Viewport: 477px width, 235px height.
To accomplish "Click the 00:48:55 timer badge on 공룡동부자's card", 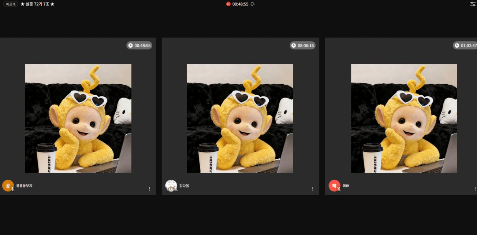I will coord(139,45).
